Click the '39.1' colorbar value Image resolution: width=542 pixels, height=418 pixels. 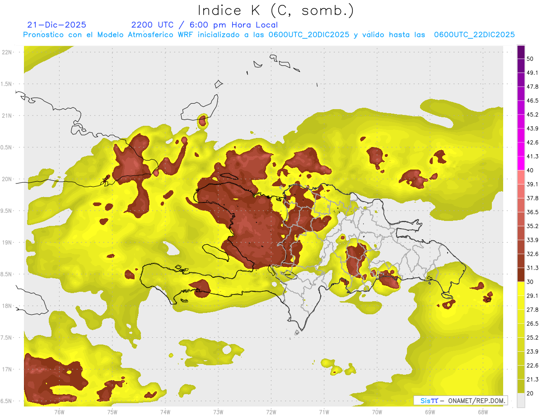pyautogui.click(x=533, y=184)
